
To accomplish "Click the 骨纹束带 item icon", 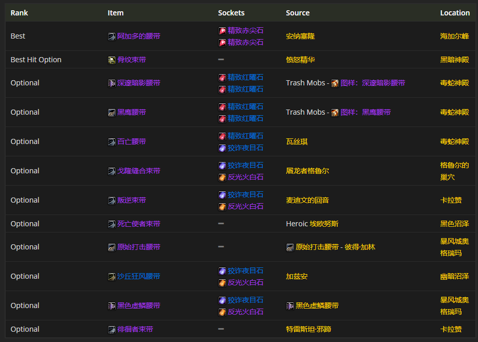I will [112, 60].
